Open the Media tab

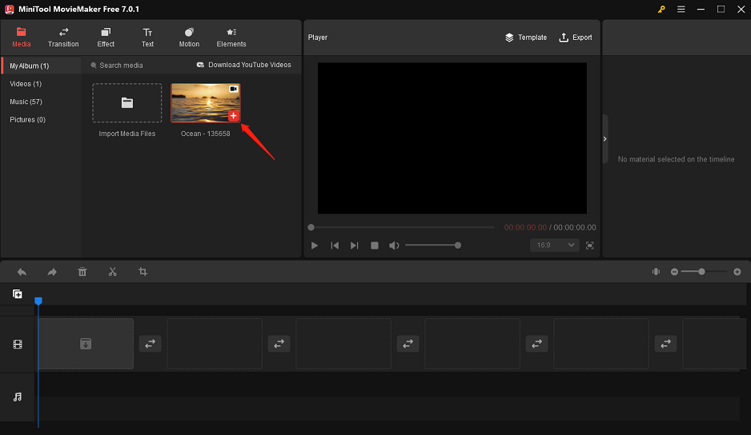(21, 38)
